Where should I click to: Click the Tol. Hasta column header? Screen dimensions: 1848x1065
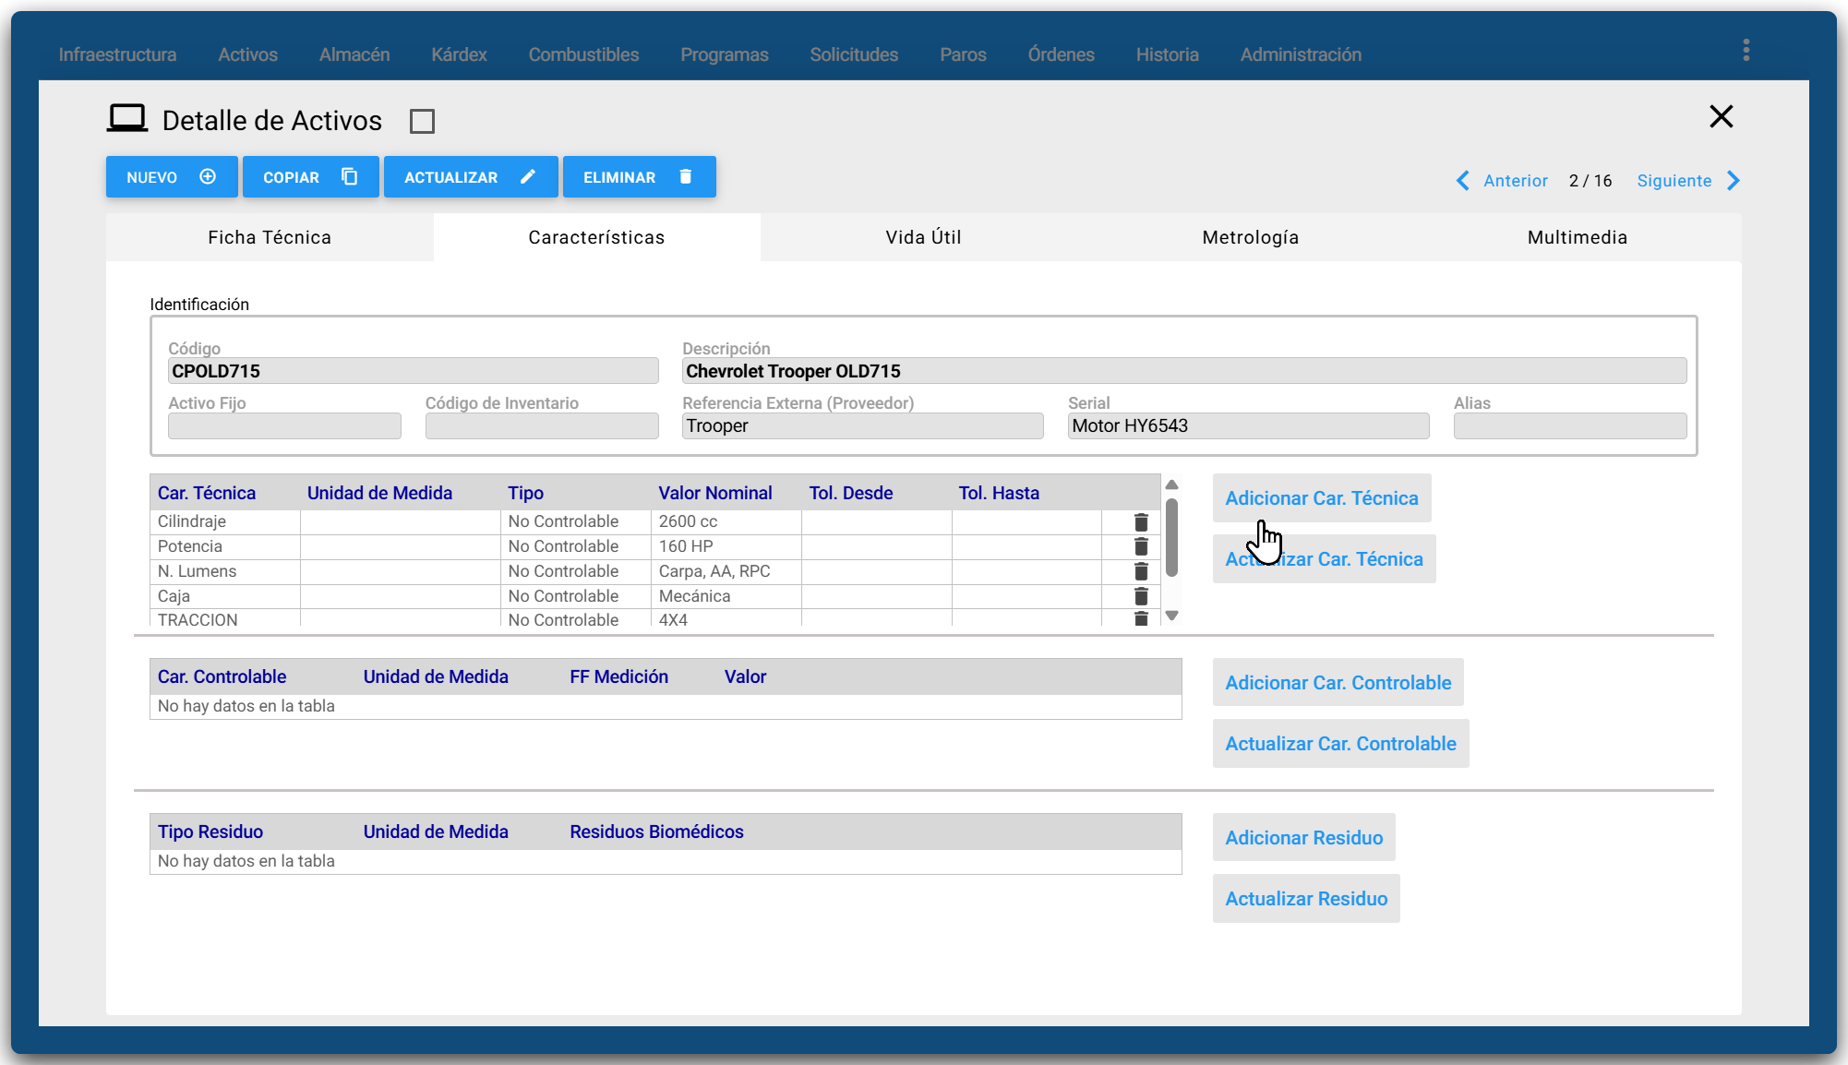(x=998, y=493)
